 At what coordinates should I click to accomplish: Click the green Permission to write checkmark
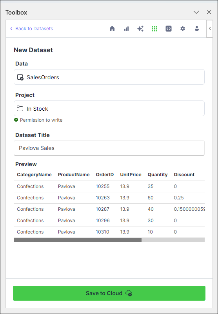click(x=16, y=120)
